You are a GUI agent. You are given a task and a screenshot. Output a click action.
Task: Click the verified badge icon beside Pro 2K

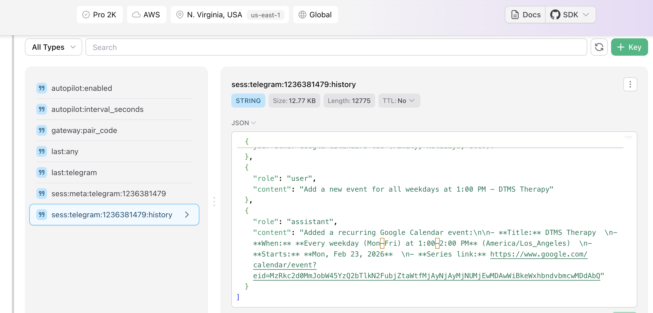pos(86,15)
